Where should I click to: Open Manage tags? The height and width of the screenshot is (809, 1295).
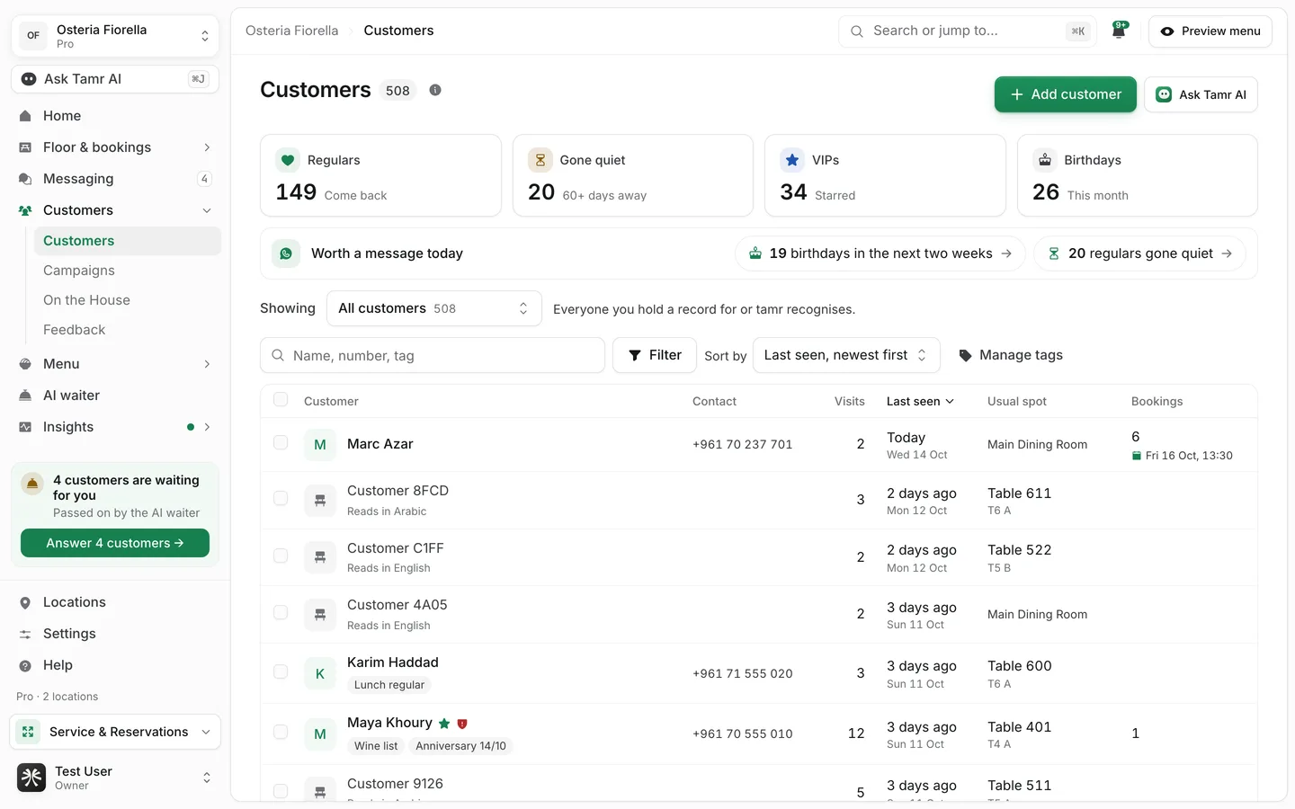(1011, 355)
